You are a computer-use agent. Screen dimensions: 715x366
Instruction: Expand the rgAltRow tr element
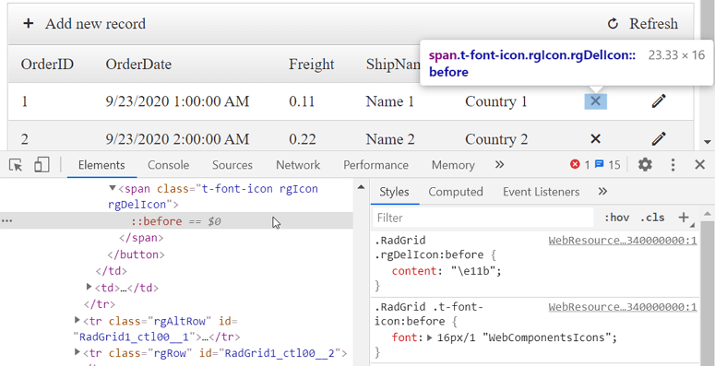77,321
